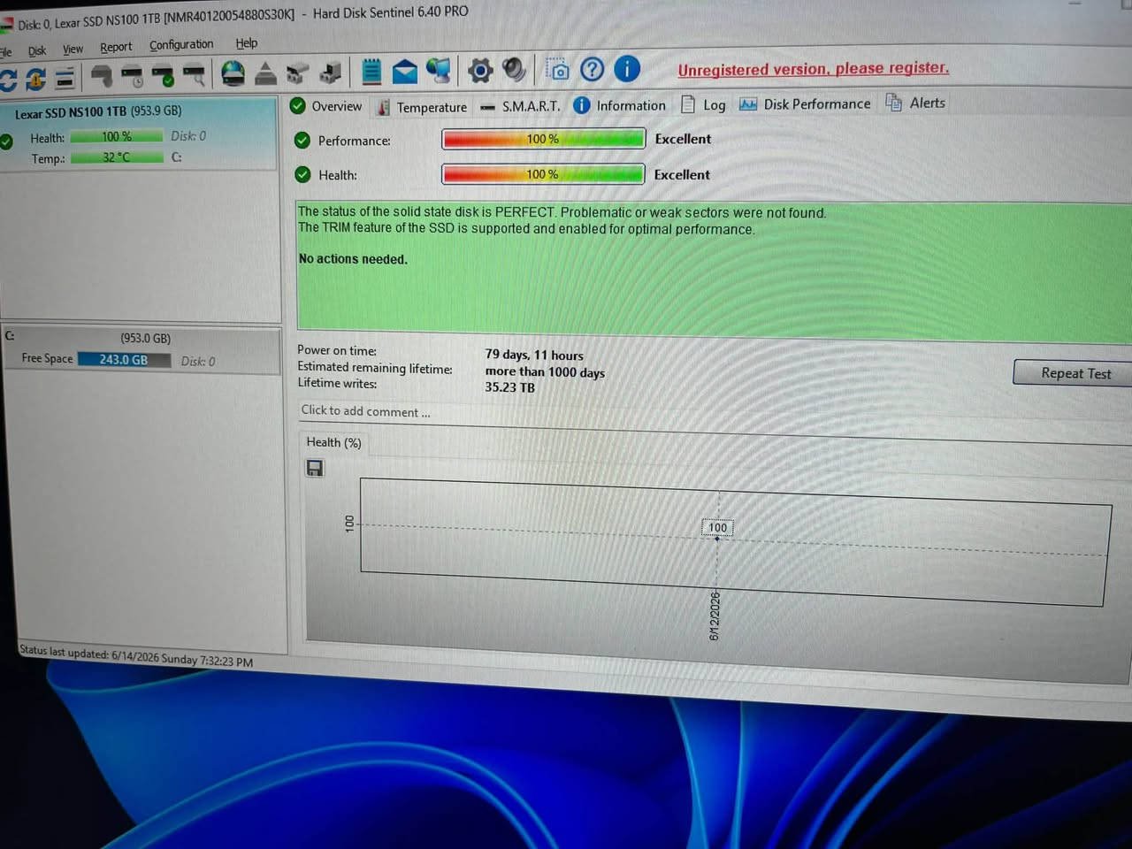Screen dimensions: 1132x849
Task: Select the C: (953.0 GB) partition entry
Action: (x=141, y=350)
